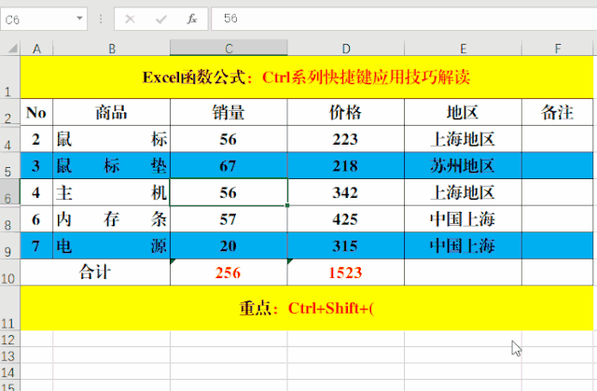
Task: Select column B header
Action: [112, 49]
